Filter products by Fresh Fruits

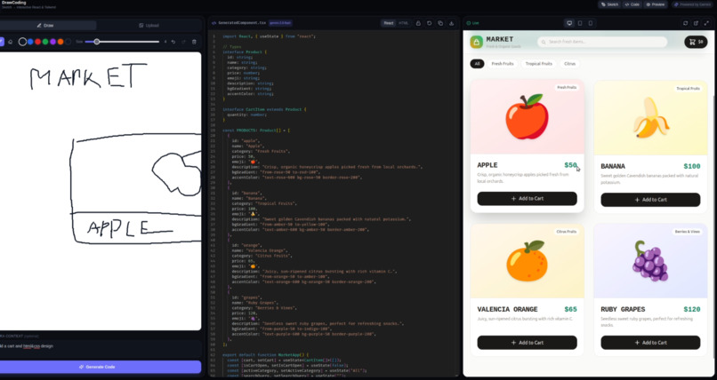[503, 64]
